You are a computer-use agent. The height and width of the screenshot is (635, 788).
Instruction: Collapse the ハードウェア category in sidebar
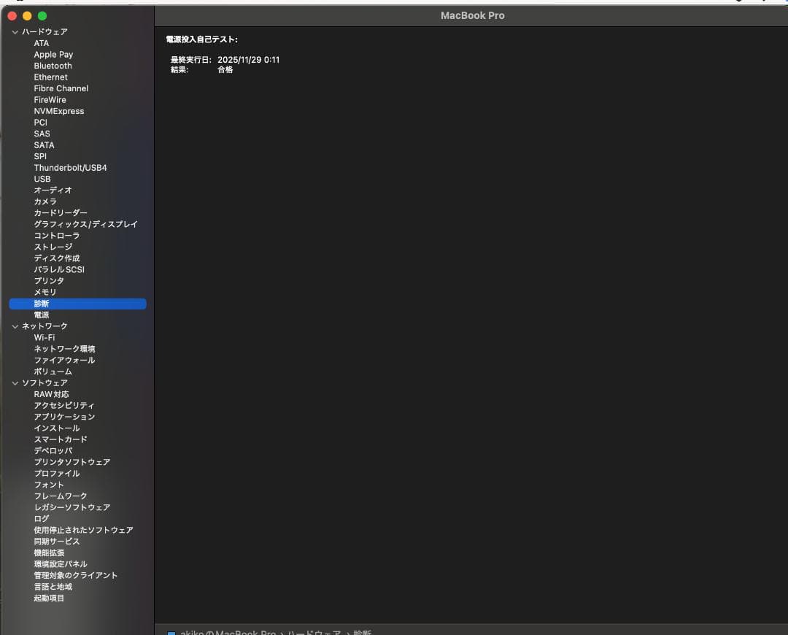[15, 31]
